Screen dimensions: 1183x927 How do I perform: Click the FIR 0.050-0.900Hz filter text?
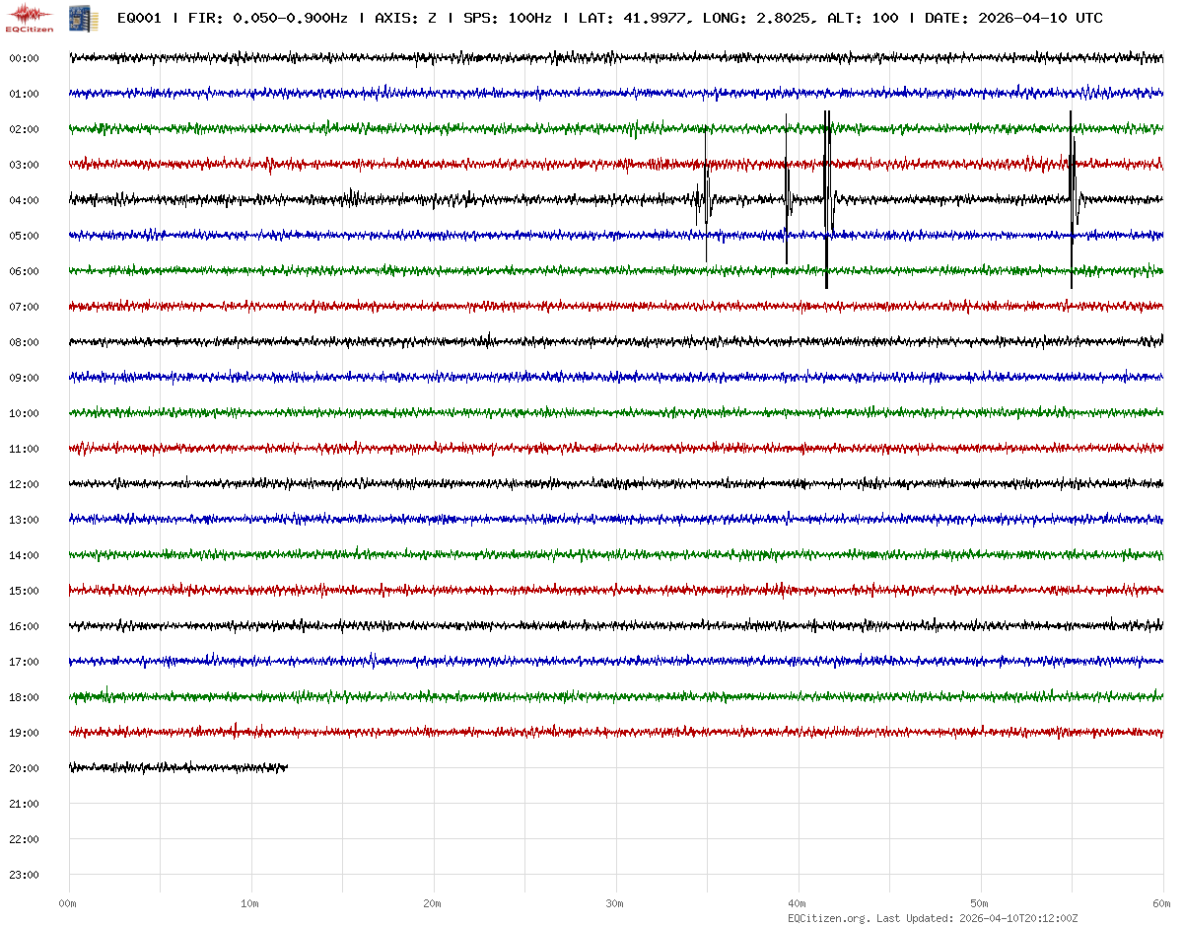click(267, 18)
